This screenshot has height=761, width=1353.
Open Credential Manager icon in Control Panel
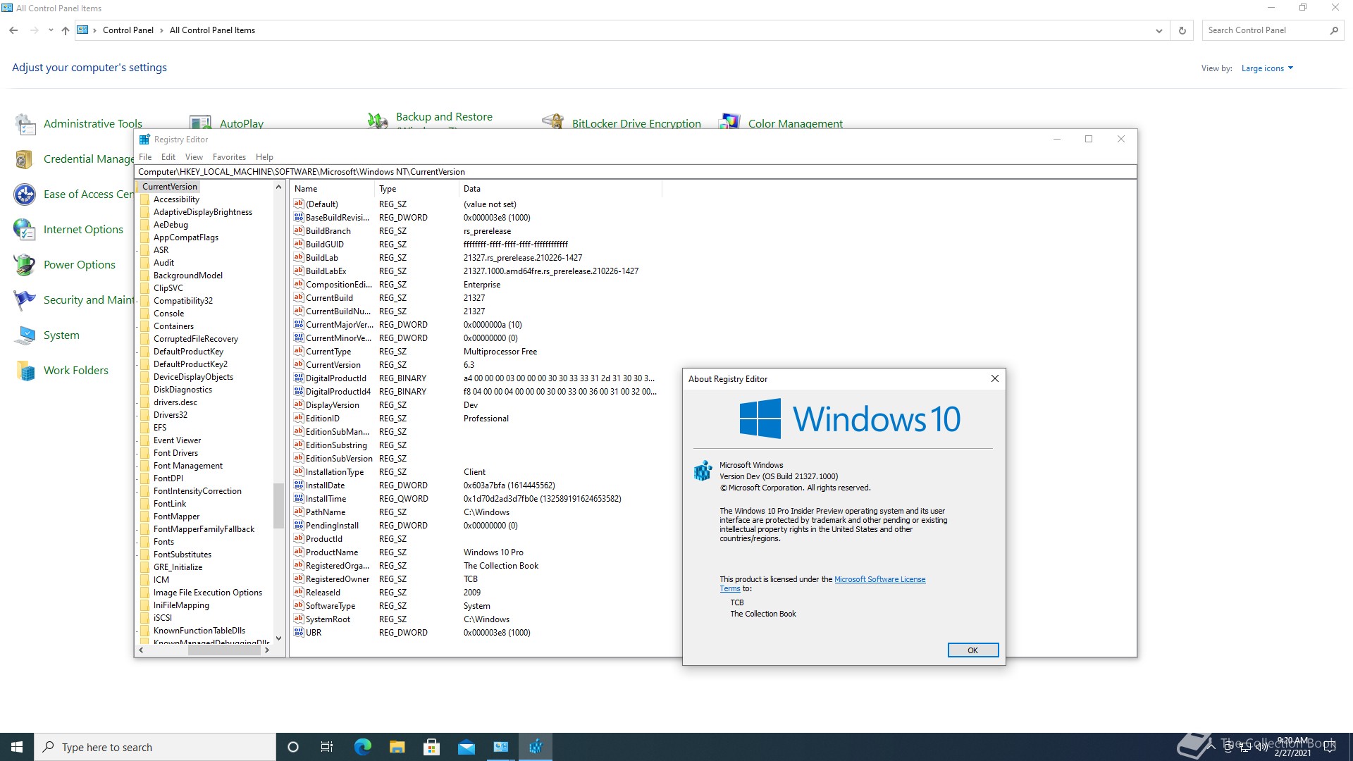[x=24, y=159]
